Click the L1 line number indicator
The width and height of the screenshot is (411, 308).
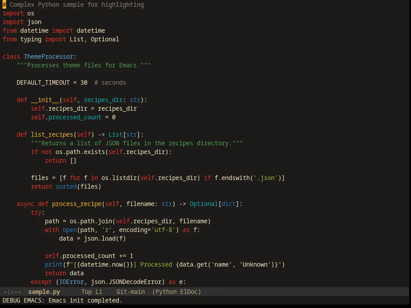click(99, 292)
